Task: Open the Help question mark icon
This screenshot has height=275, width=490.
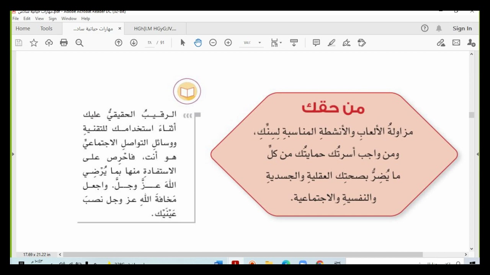Action: click(425, 28)
